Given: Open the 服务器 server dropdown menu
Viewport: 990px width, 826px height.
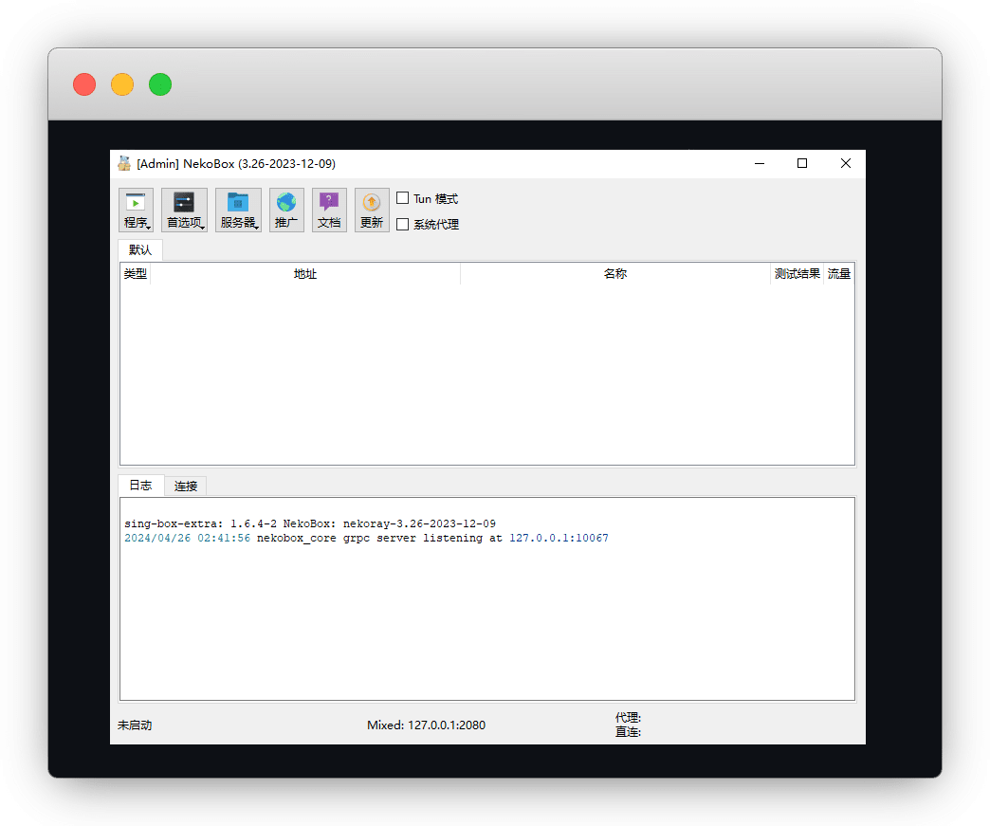Looking at the screenshot, I should (238, 210).
